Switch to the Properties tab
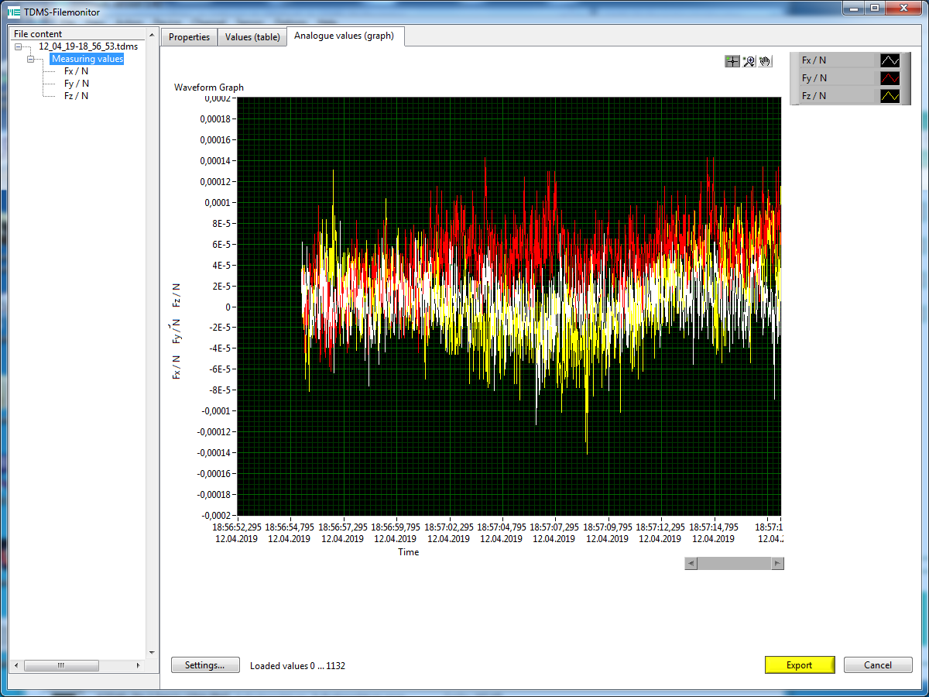 coord(189,37)
